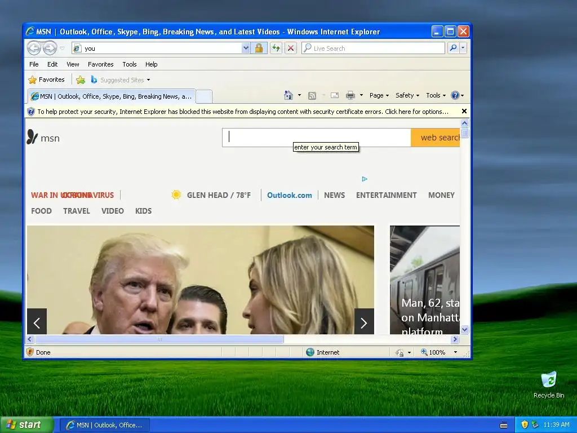
Task: Click the Help question mark icon
Action: (x=455, y=95)
